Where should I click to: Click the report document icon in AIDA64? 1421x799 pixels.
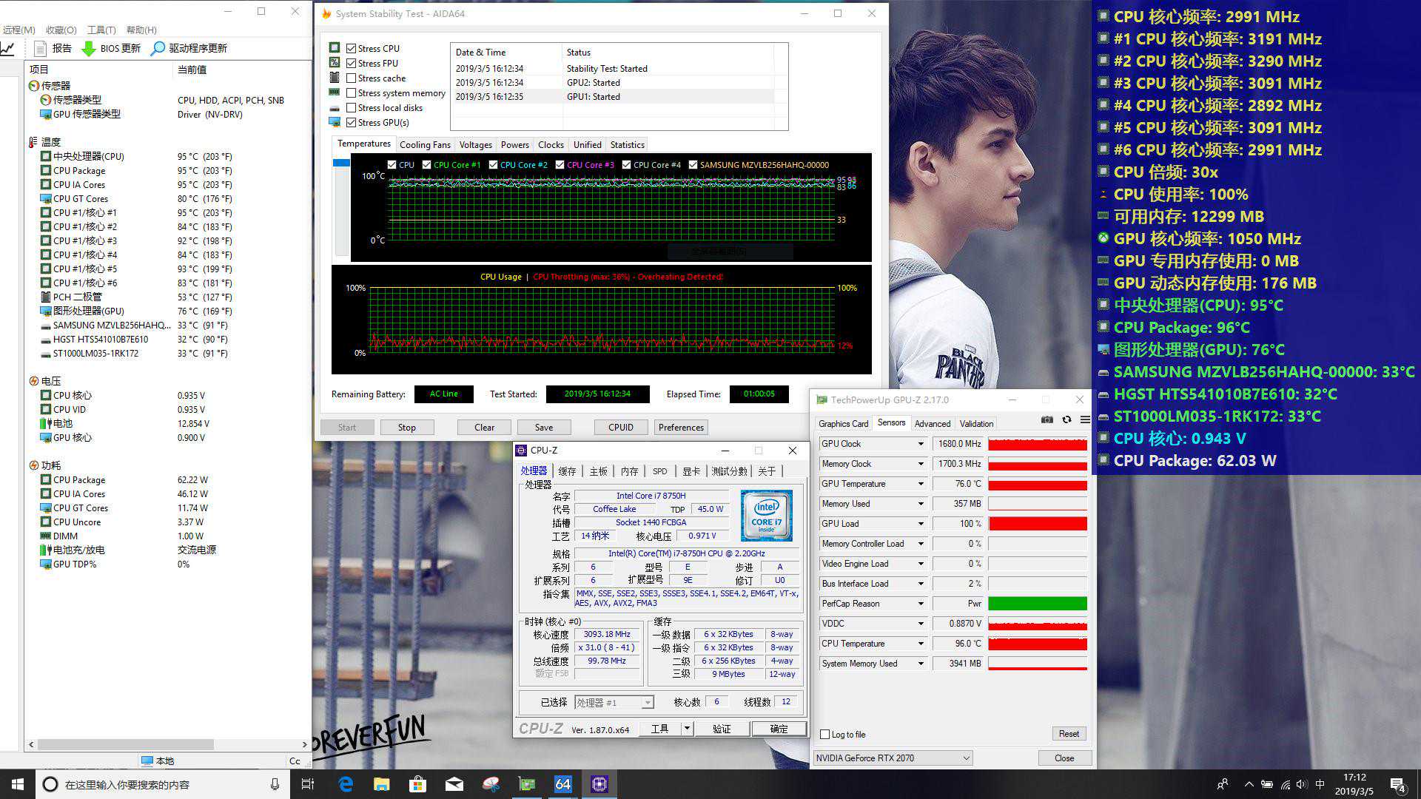click(x=41, y=48)
